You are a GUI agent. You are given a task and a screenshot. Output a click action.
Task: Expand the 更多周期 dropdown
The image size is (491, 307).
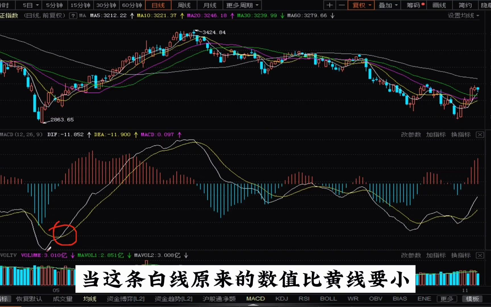(x=242, y=5)
